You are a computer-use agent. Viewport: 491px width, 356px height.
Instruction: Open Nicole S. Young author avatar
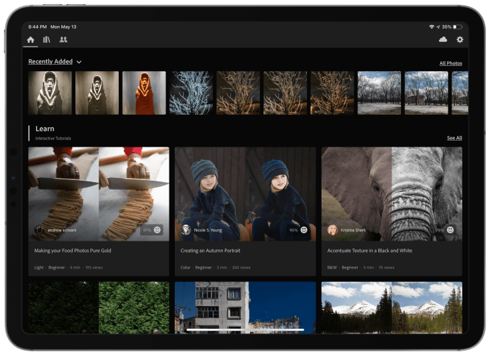coord(186,230)
